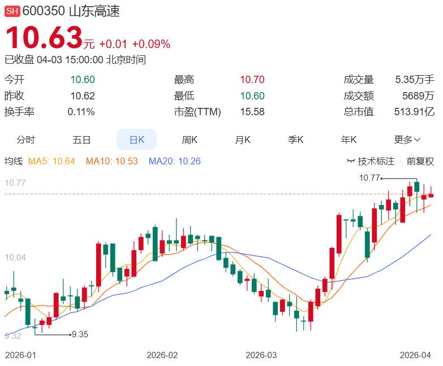Click the MA10: 10.53 moving average label

[x=112, y=162]
